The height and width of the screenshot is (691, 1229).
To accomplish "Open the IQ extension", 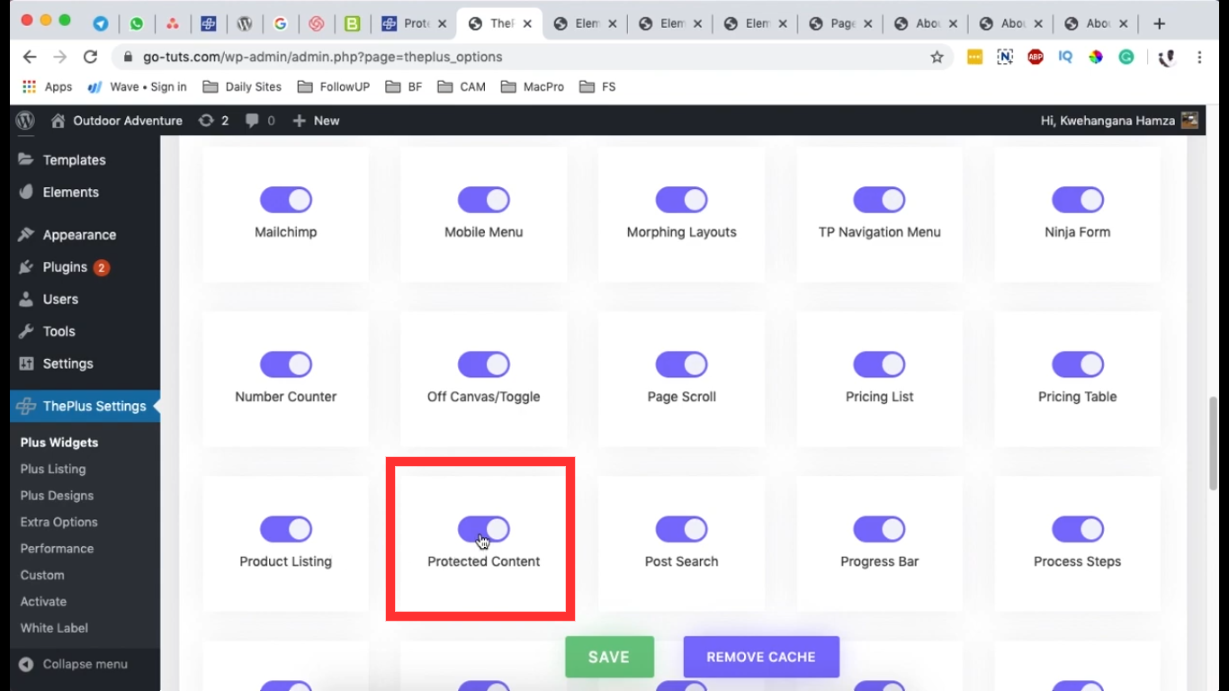I will coord(1065,57).
